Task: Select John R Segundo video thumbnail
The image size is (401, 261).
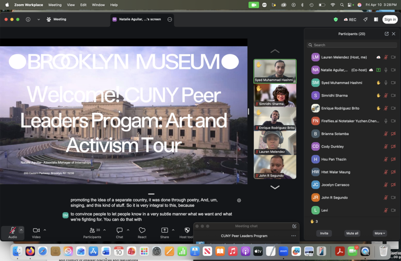Action: click(x=275, y=167)
